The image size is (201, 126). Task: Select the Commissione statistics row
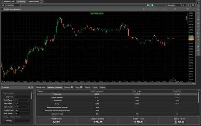coord(117,101)
